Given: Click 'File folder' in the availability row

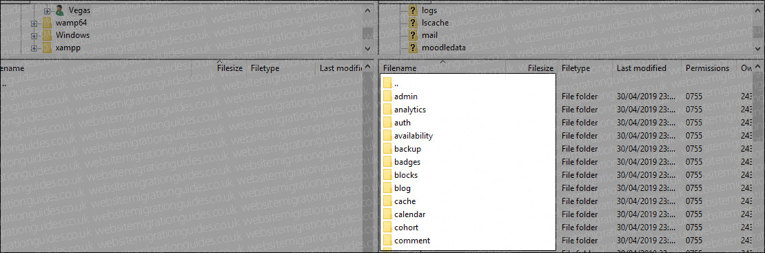Looking at the screenshot, I should (579, 136).
